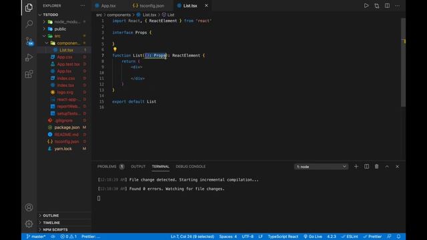Click the 4.2.3 TypeScript version

[332, 237]
